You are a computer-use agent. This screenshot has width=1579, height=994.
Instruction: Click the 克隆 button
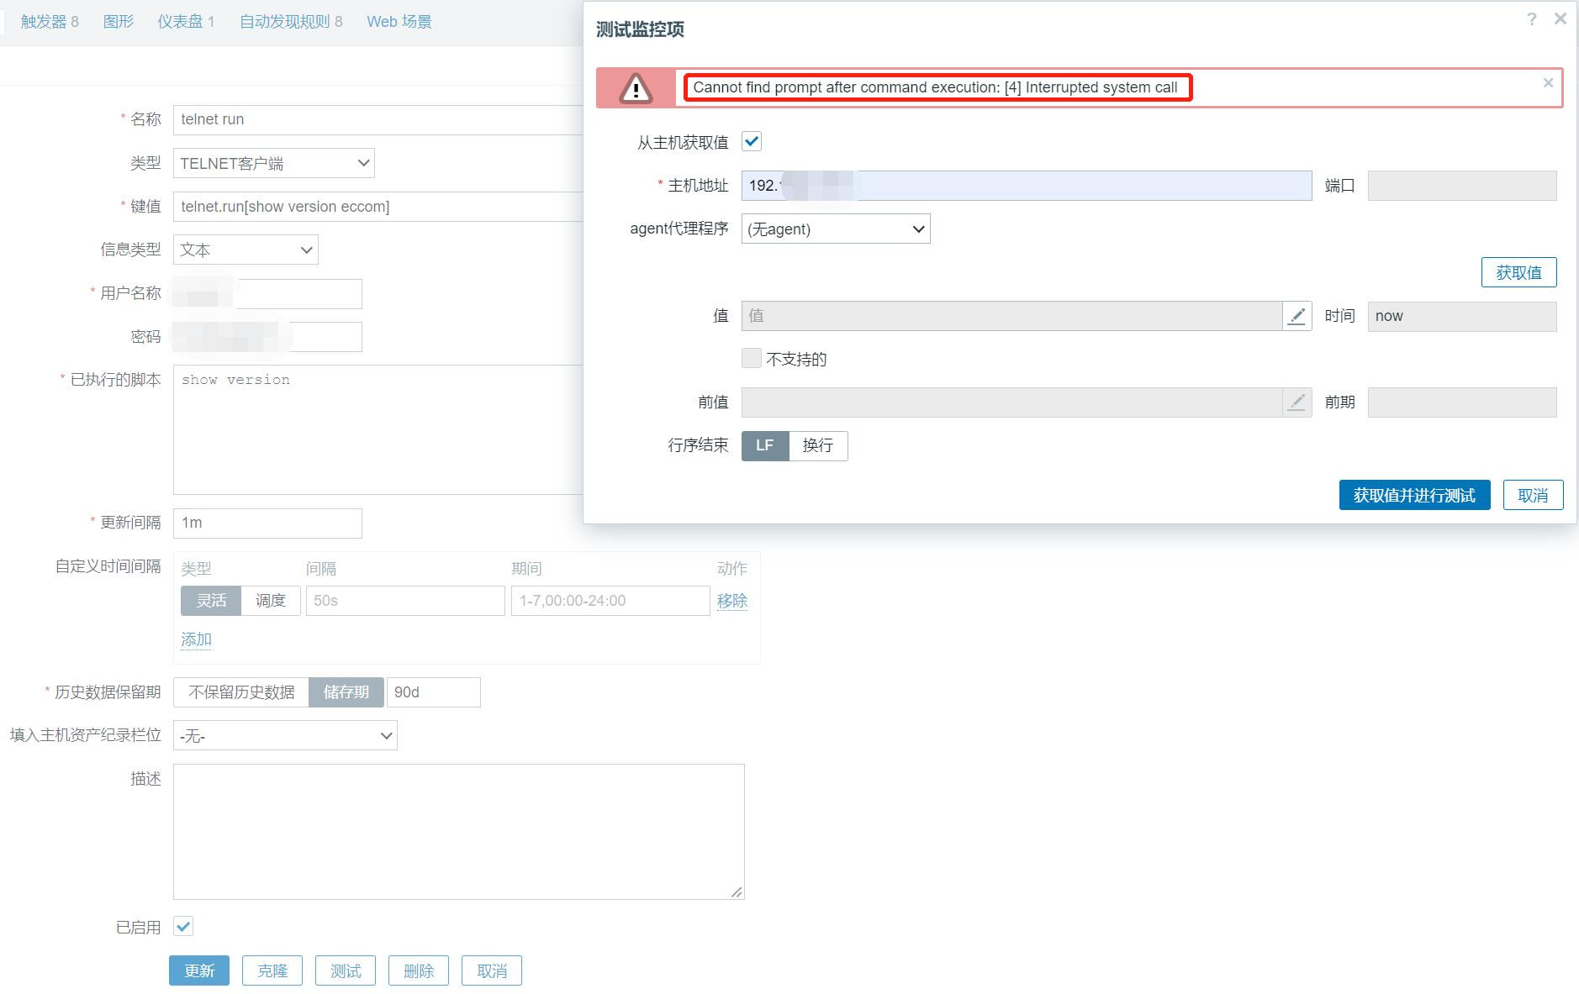[272, 970]
